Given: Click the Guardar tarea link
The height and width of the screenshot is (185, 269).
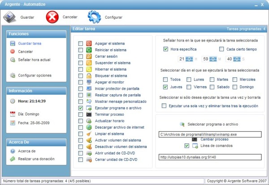Looking at the screenshot, I should (30, 43).
